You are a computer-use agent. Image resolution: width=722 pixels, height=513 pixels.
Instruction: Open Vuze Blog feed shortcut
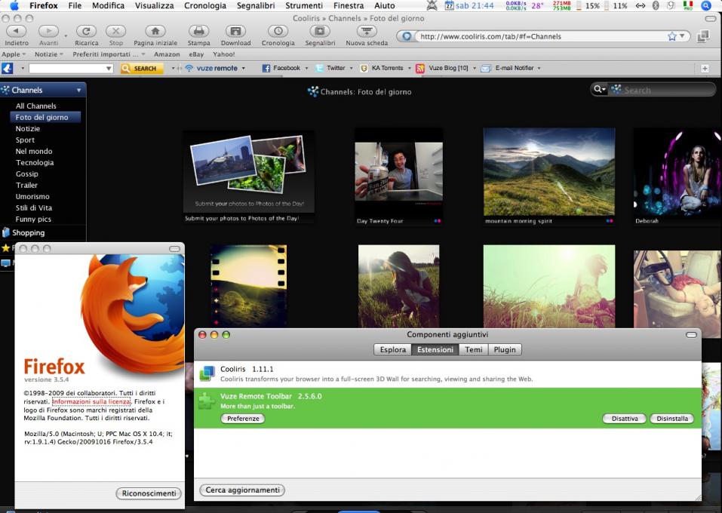coord(442,68)
